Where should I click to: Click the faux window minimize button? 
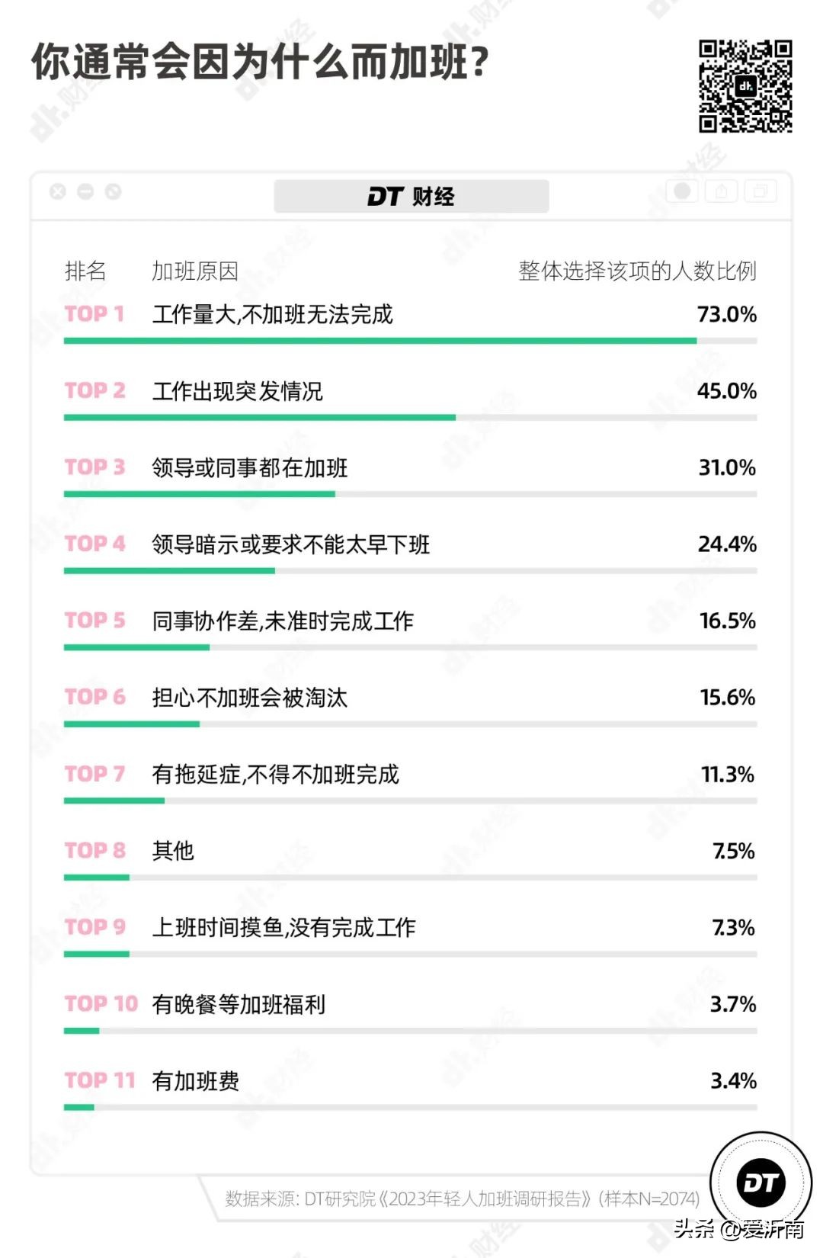(x=85, y=191)
